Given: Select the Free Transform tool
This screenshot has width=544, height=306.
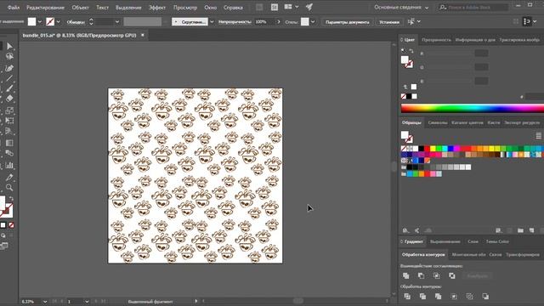Looking at the screenshot, I should pyautogui.click(x=9, y=121).
